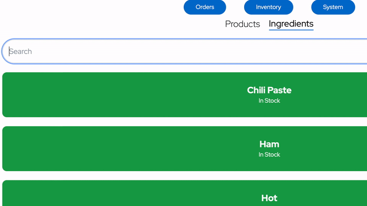
Task: Click the Hot ingredient name
Action: 269,198
